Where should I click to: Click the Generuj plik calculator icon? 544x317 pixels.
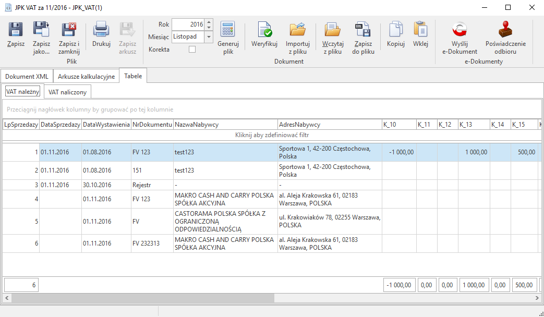[227, 29]
